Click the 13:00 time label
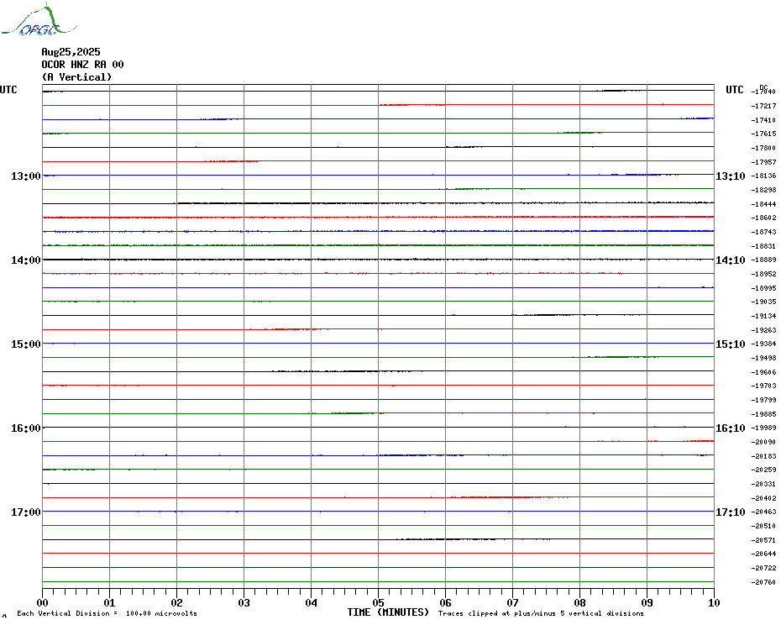Viewport: 781px width, 625px height. (26, 176)
